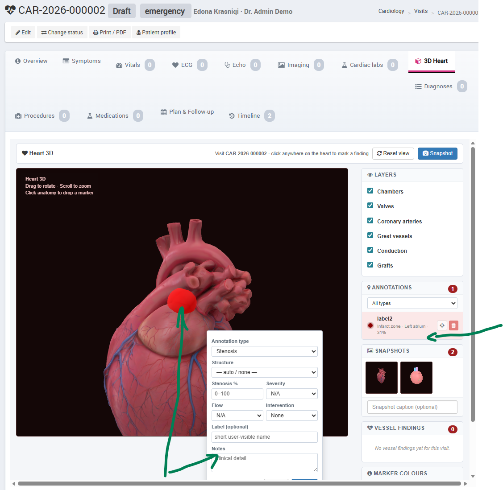This screenshot has width=503, height=490.
Task: Click the Stenosis % input field
Action: click(237, 394)
